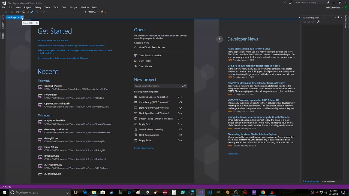Switch to the Team Explorer tab

(328, 182)
